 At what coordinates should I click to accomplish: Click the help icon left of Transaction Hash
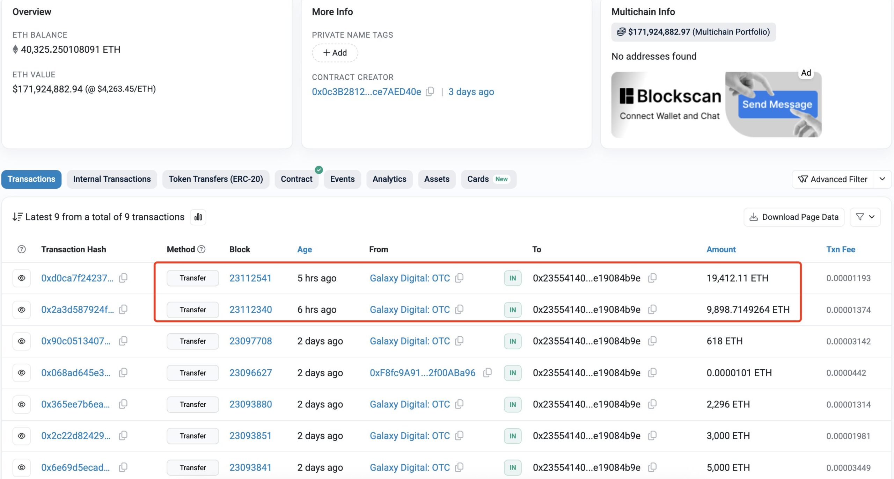[x=22, y=249]
